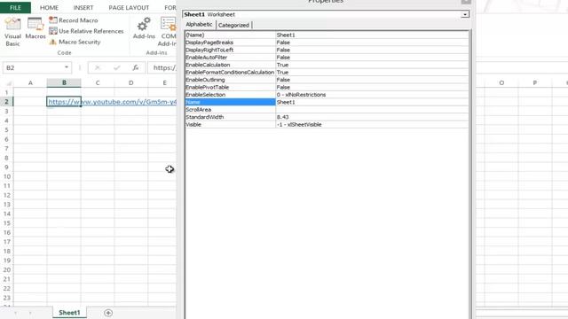Switch to the PAGE LAYOUT ribbon tab
The height and width of the screenshot is (319, 568).
coord(129,8)
